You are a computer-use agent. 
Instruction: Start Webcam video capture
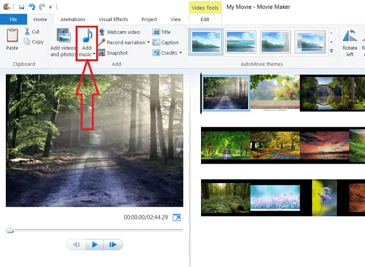(120, 32)
